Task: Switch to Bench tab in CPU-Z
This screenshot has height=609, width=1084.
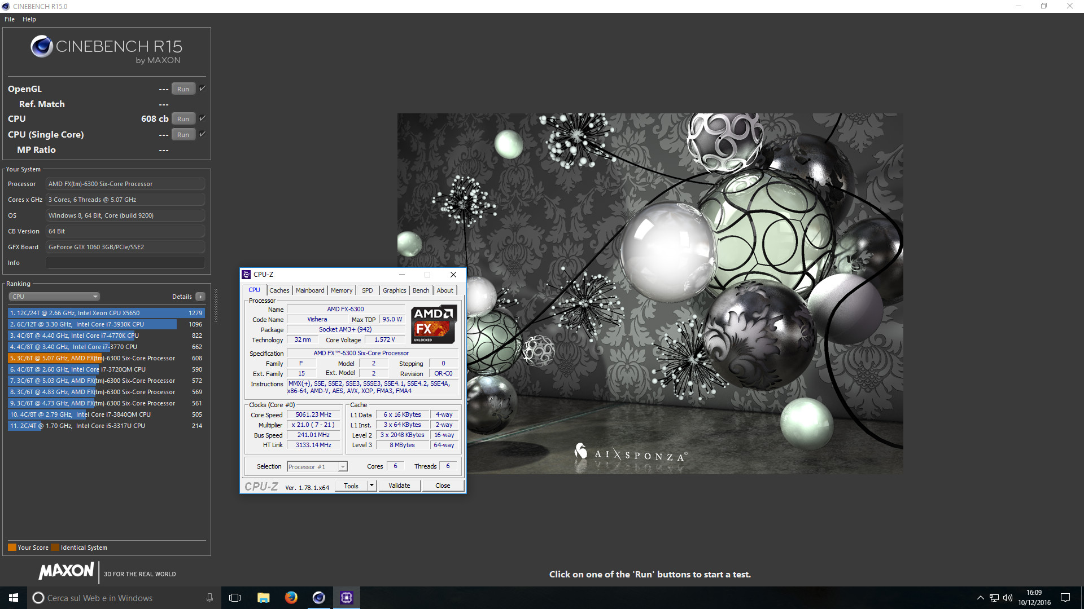Action: coord(421,290)
